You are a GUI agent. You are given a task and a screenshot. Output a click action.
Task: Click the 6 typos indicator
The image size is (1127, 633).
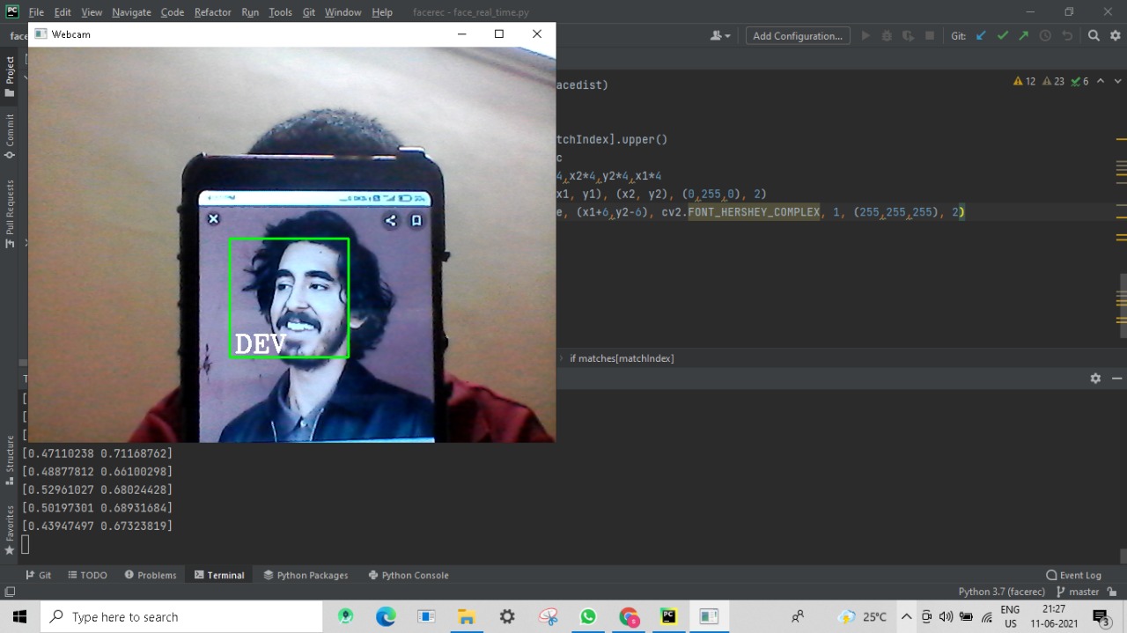coord(1079,81)
